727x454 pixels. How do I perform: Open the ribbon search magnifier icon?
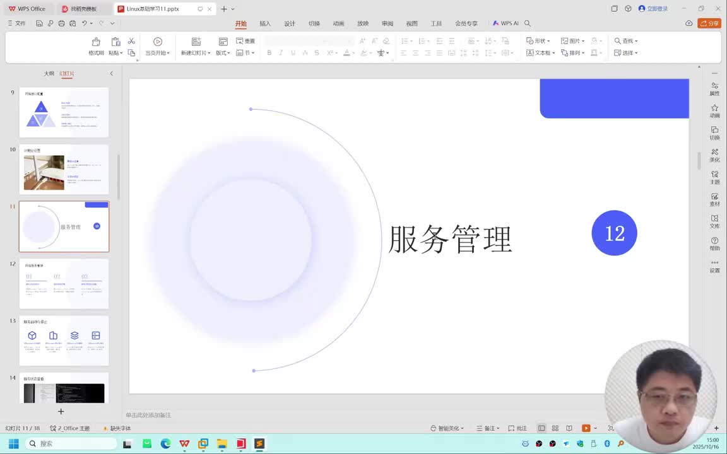[x=528, y=23]
